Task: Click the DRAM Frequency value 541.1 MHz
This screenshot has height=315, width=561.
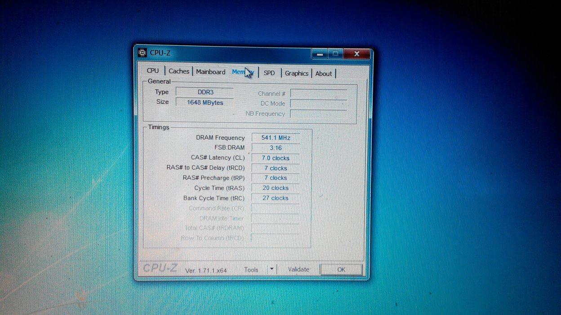Action: pyautogui.click(x=276, y=138)
